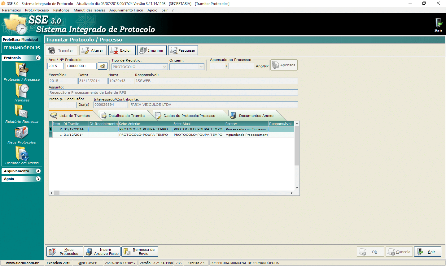The height and width of the screenshot is (266, 446).
Task: Collapse the Protocolo sidebar section
Action: tap(38, 58)
